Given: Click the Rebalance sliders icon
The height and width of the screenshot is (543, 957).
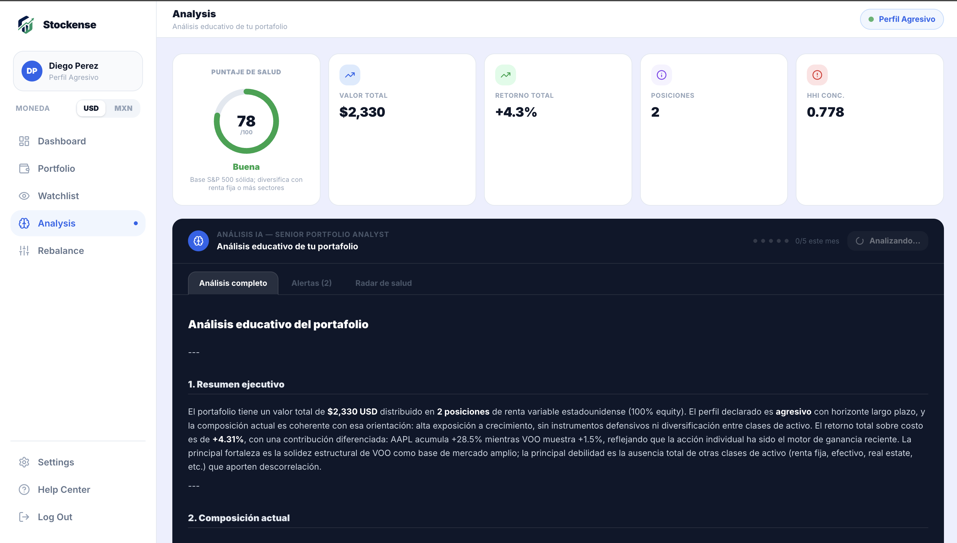Looking at the screenshot, I should [24, 251].
